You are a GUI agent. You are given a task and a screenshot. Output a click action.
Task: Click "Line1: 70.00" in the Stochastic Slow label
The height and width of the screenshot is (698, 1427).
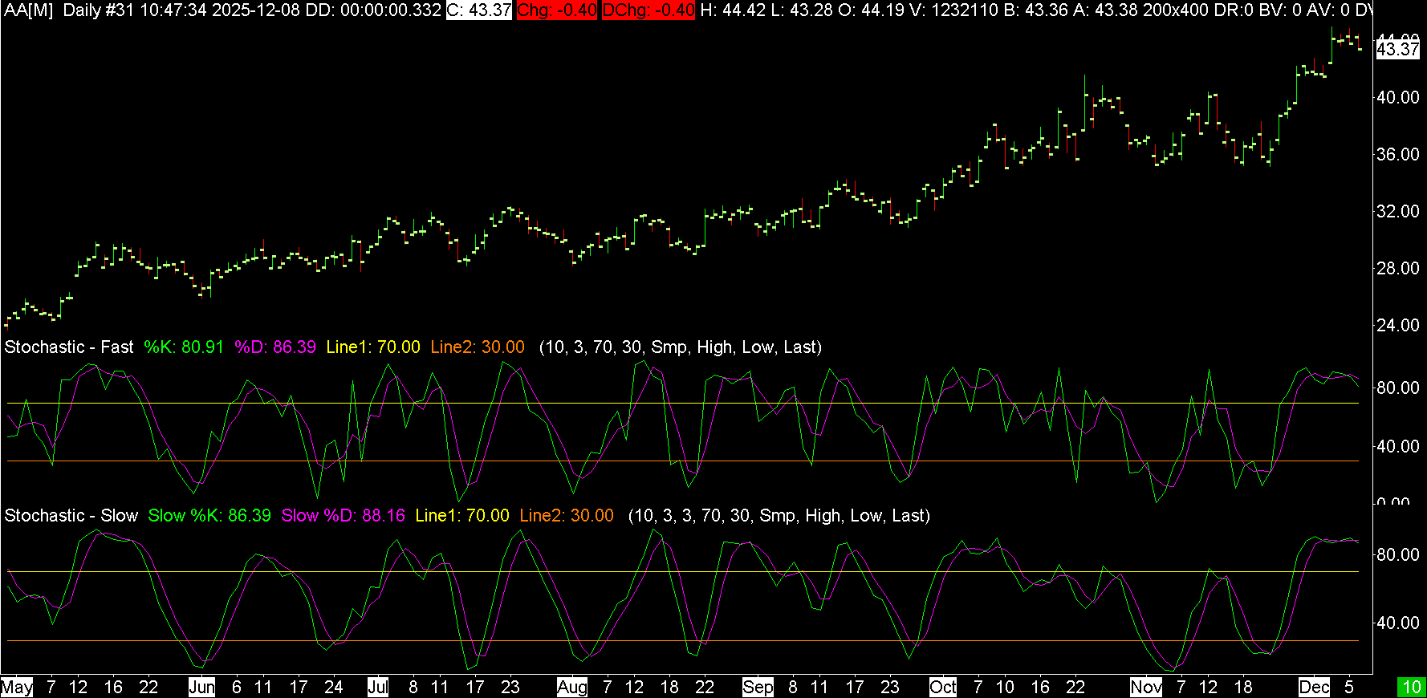point(462,516)
